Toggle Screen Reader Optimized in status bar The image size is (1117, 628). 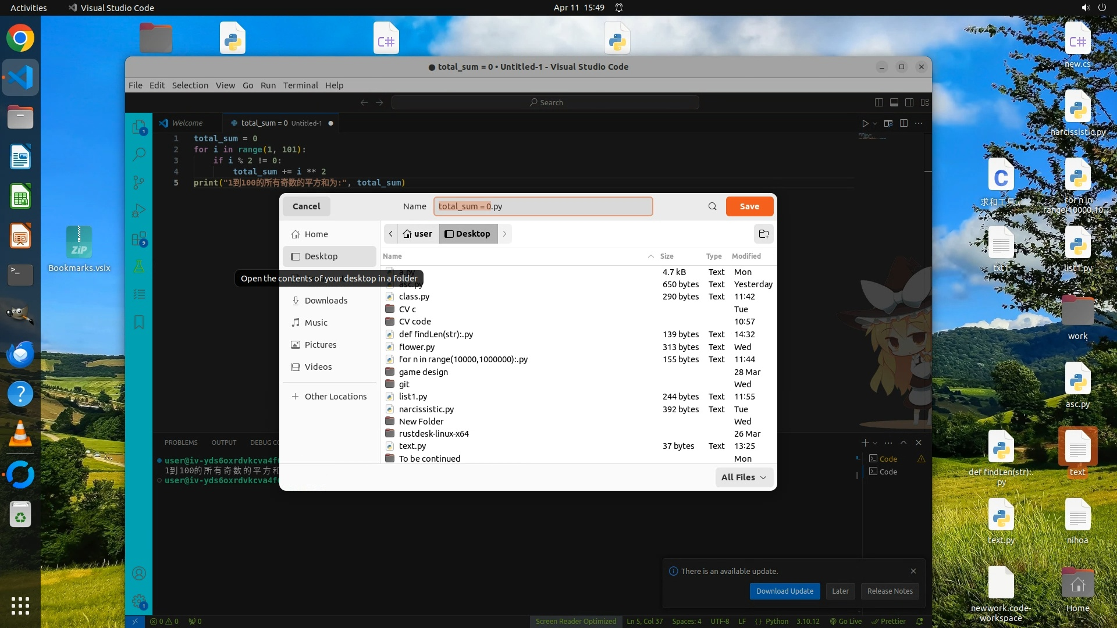pyautogui.click(x=575, y=621)
